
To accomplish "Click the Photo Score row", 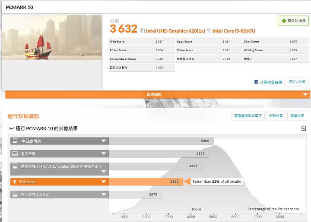I will click(142, 50).
